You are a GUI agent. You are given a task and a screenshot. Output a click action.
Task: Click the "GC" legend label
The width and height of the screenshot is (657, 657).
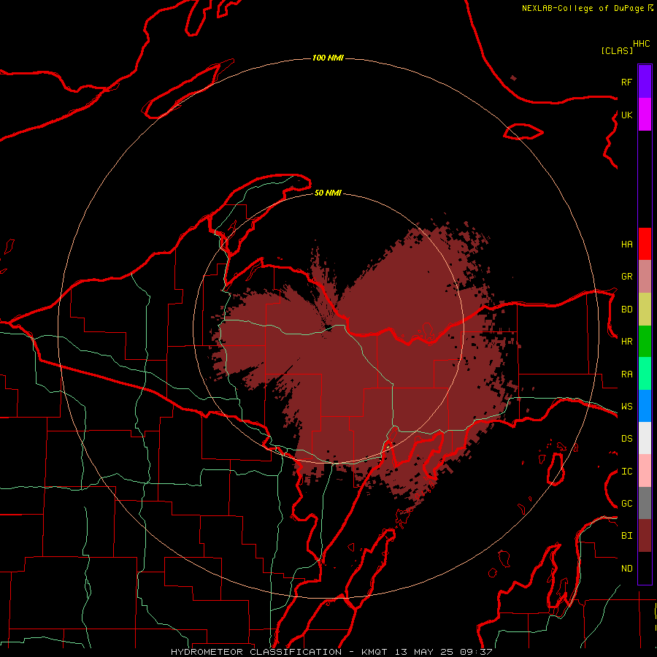(x=626, y=504)
